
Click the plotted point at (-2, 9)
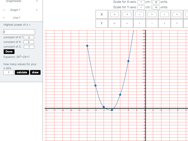point(96,85)
